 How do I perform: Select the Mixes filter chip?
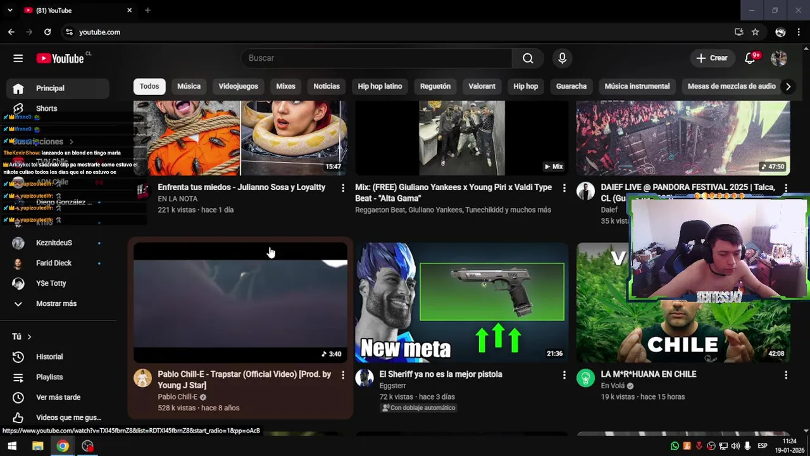point(285,86)
